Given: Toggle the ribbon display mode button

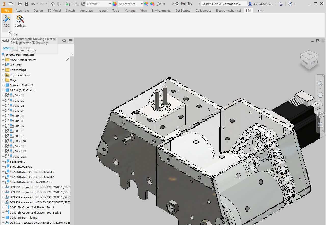Looking at the screenshot, I should tap(260, 11).
